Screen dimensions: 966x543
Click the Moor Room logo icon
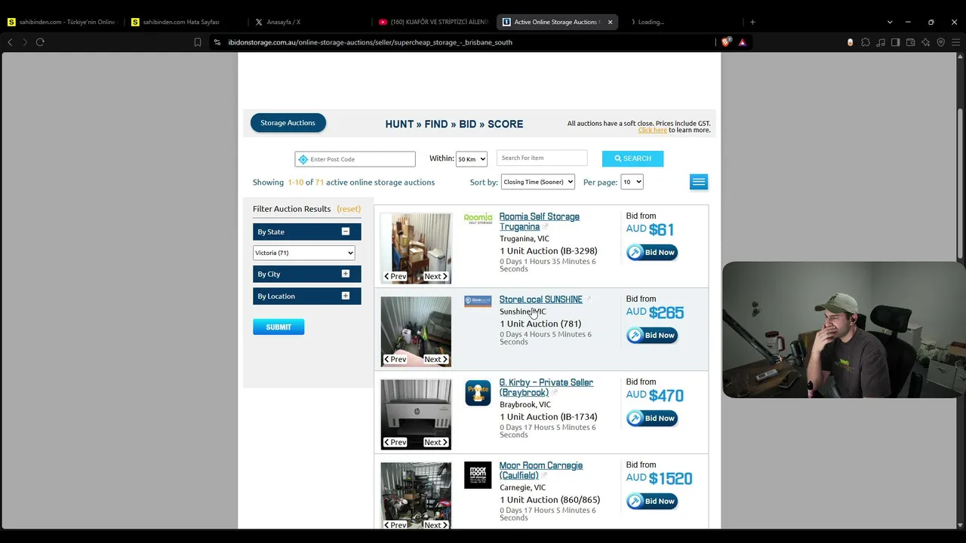pyautogui.click(x=478, y=475)
